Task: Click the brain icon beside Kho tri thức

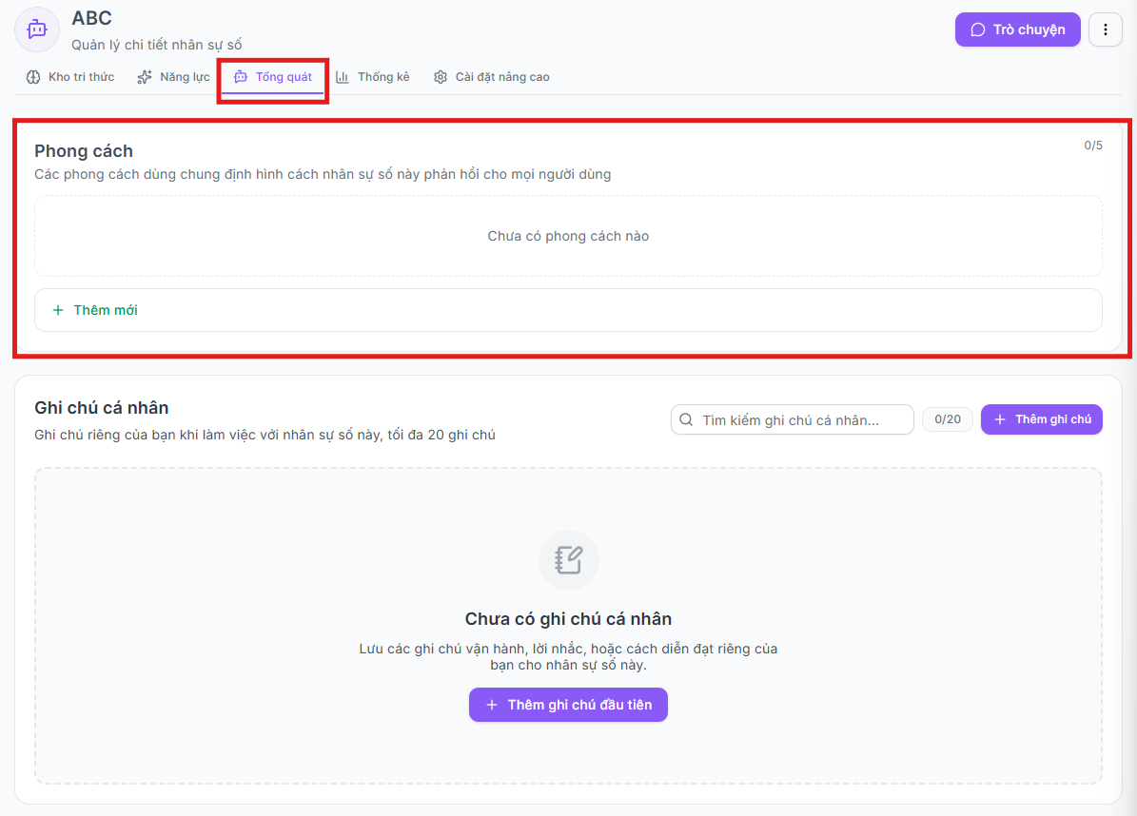Action: click(x=33, y=77)
